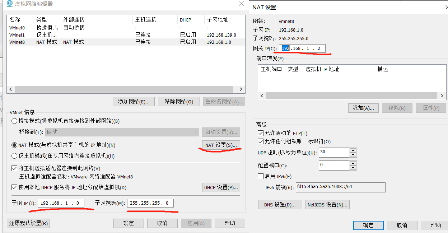Click the 子网 IP input field
The width and height of the screenshot is (448, 233).
pyautogui.click(x=61, y=203)
